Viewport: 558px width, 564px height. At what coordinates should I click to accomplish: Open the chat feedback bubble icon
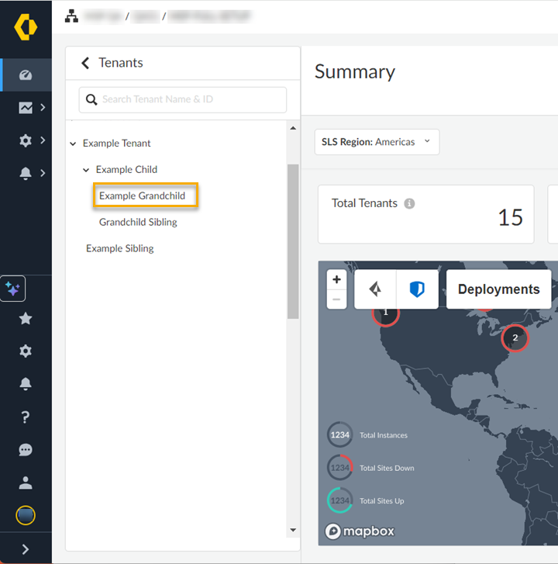coord(26,450)
